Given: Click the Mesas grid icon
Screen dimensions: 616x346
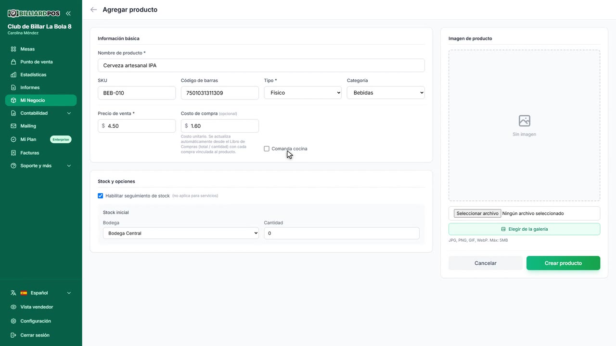Looking at the screenshot, I should (x=13, y=49).
